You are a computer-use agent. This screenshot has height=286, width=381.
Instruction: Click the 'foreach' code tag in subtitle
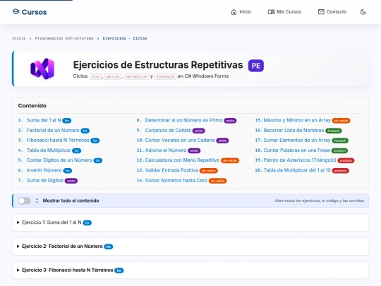point(165,76)
